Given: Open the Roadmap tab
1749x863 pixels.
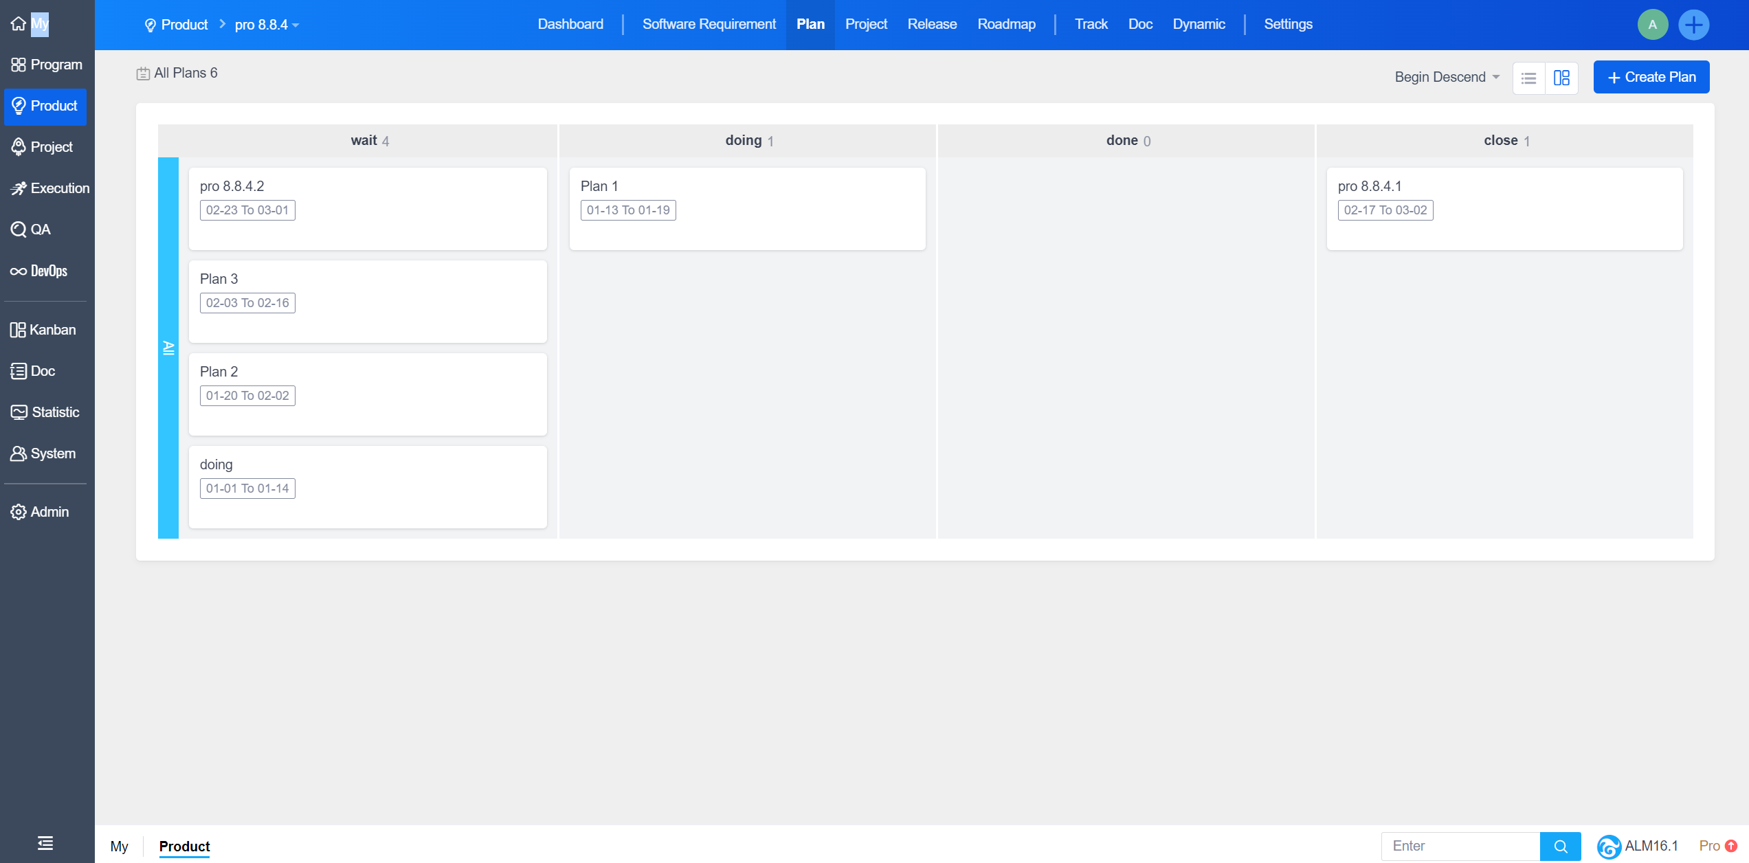Looking at the screenshot, I should click(1006, 24).
